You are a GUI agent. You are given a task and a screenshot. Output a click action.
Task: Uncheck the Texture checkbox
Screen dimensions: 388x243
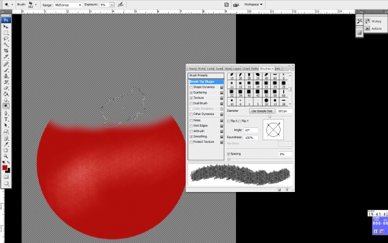[x=191, y=98]
